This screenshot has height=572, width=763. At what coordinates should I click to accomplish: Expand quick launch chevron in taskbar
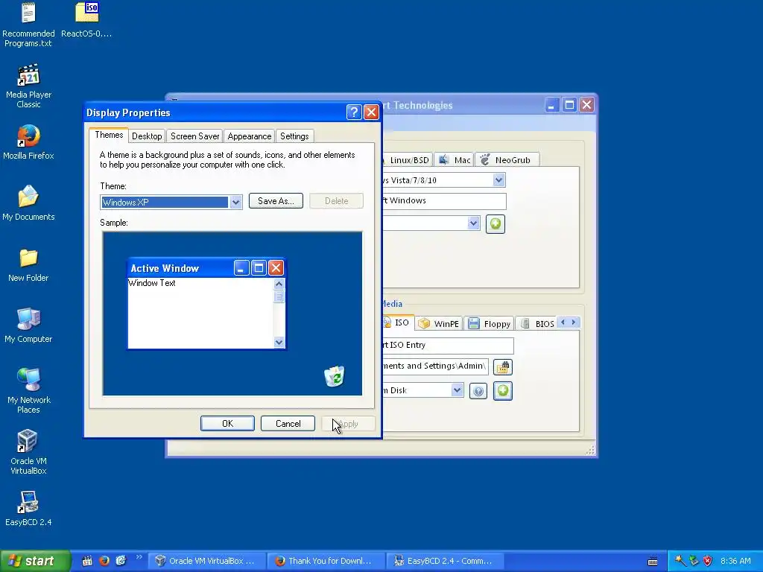coord(139,557)
